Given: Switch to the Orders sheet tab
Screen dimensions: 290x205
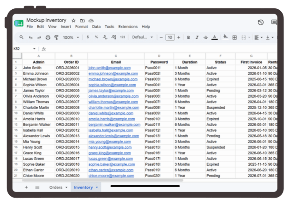Looking at the screenshot, I should tap(56, 187).
